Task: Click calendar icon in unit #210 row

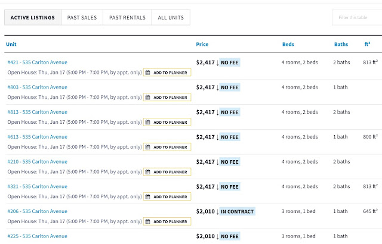Action: pyautogui.click(x=148, y=172)
